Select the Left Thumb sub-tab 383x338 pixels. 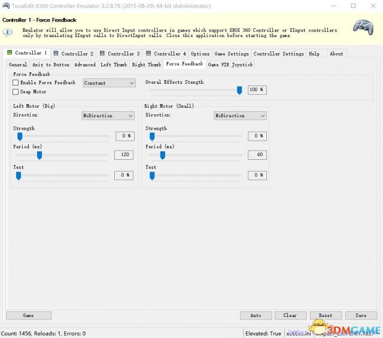(114, 65)
